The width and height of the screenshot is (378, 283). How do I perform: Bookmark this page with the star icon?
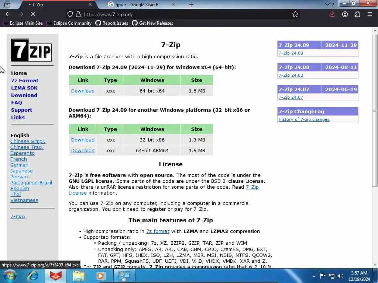pos(295,14)
